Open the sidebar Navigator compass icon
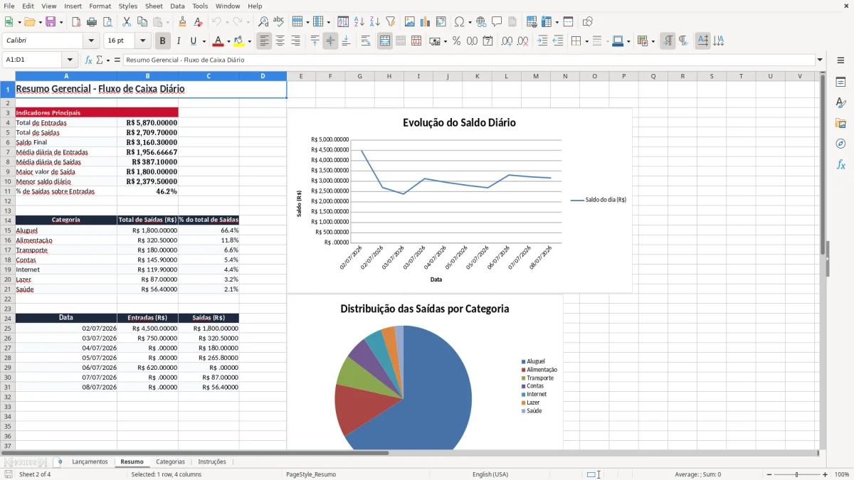 click(840, 144)
